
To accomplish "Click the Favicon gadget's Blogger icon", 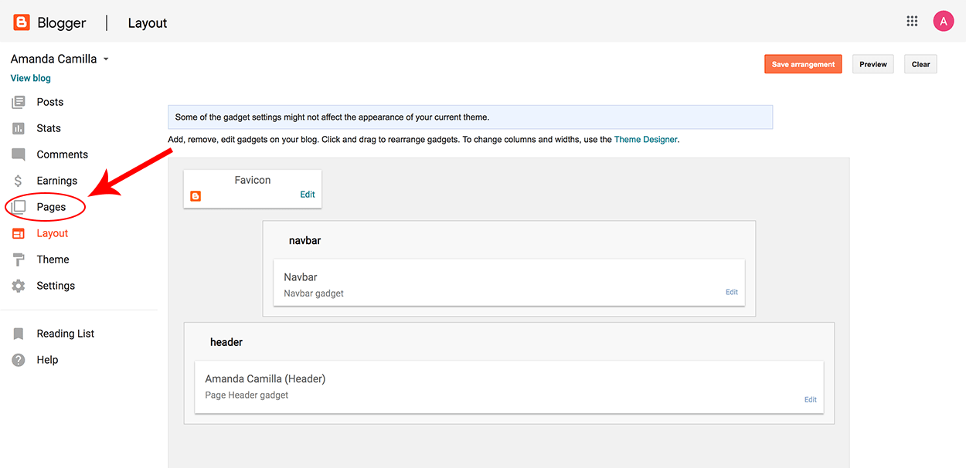I will 196,195.
